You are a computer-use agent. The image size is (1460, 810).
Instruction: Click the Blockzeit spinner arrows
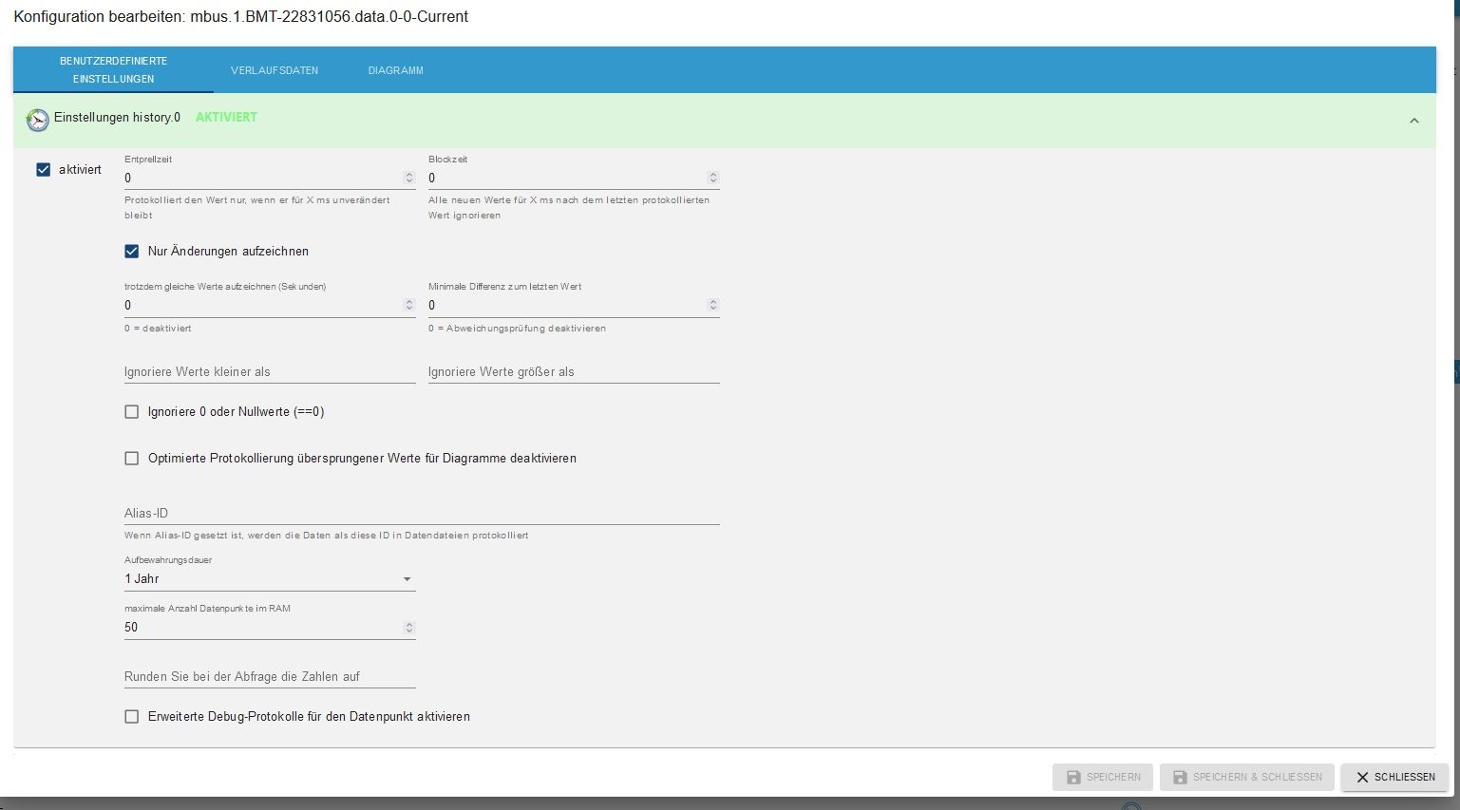(713, 178)
